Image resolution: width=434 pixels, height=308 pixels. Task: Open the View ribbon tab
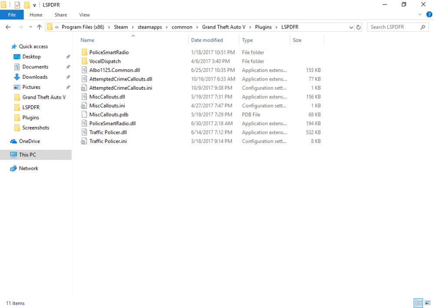(x=85, y=15)
